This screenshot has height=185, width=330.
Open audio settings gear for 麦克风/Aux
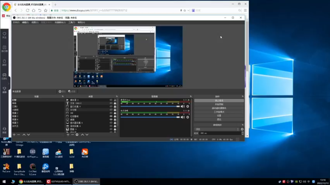point(188,106)
